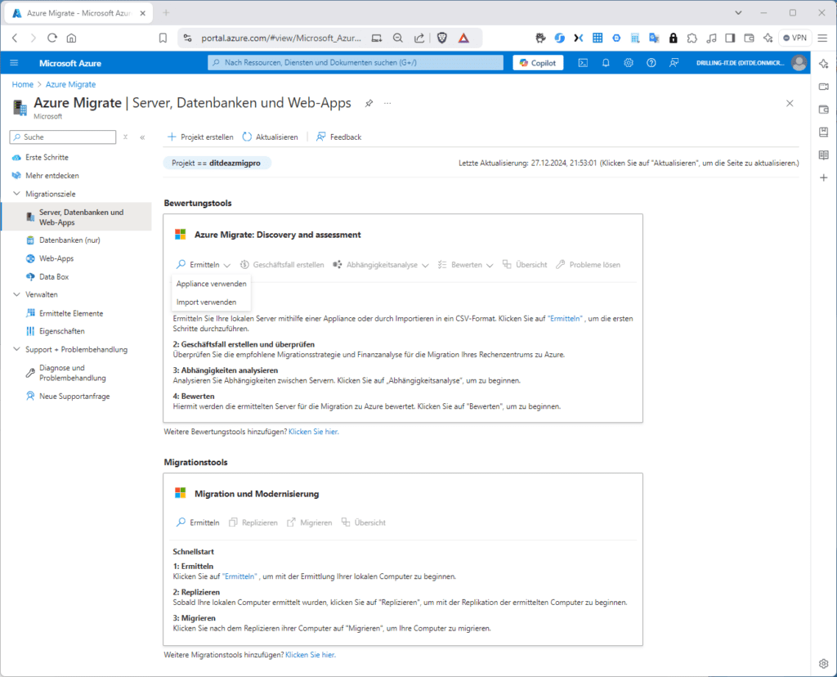Open the Bewerten dropdown

click(465, 265)
